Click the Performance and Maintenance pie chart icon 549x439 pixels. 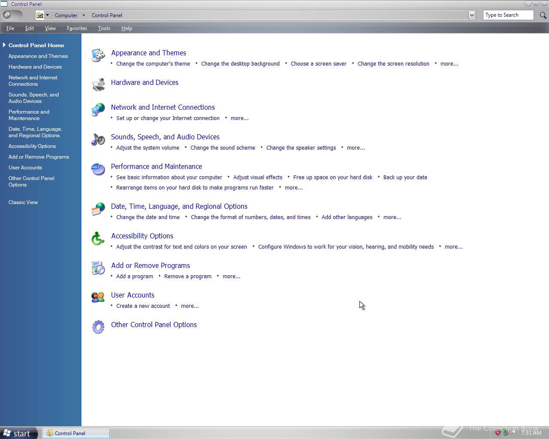pyautogui.click(x=98, y=168)
